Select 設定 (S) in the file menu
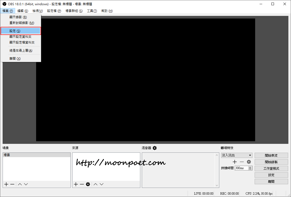 click(20, 31)
